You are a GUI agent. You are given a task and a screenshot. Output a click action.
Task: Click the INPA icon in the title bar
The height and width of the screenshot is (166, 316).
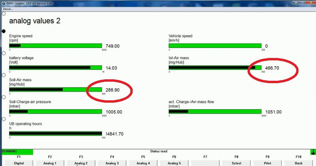[x=3, y=3]
